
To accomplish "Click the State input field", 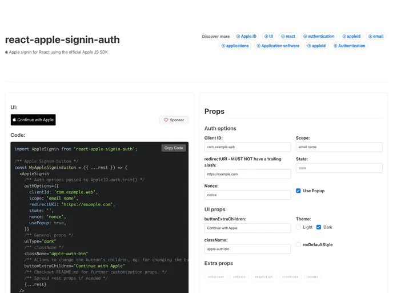I will [x=339, y=168].
